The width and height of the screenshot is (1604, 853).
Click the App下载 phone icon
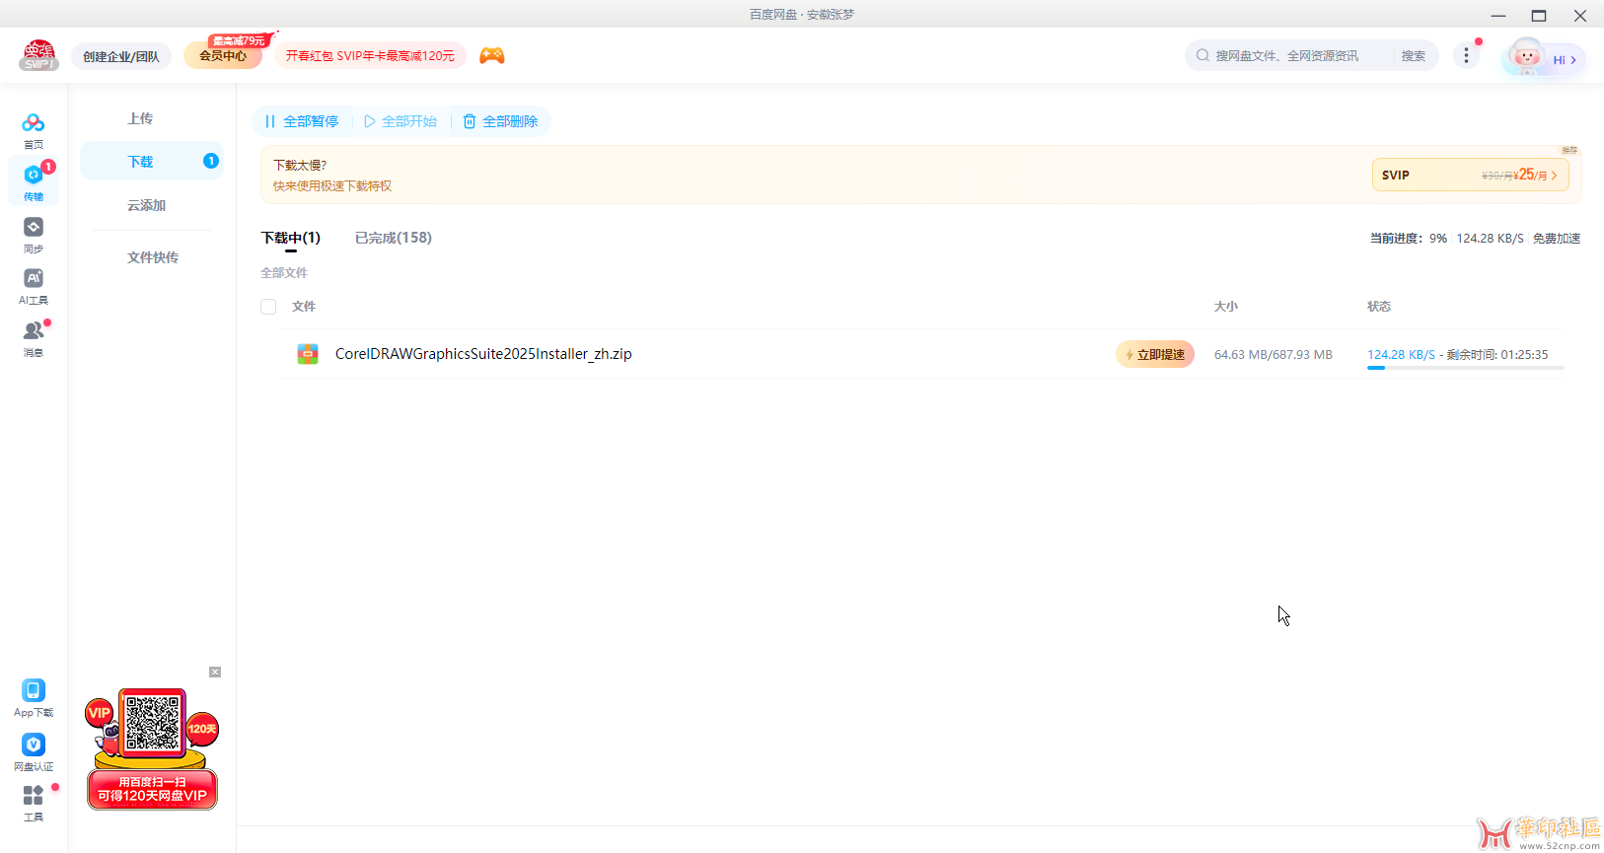click(x=34, y=690)
